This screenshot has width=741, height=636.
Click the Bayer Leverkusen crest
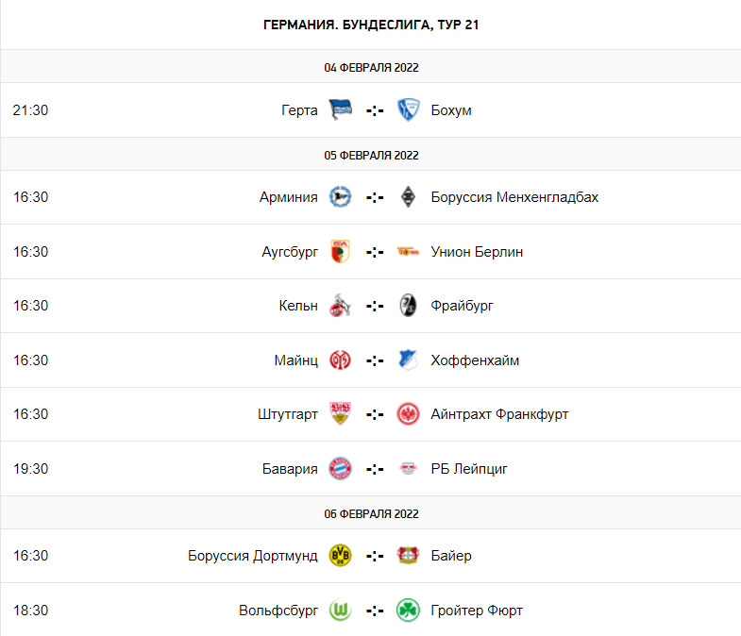(408, 556)
